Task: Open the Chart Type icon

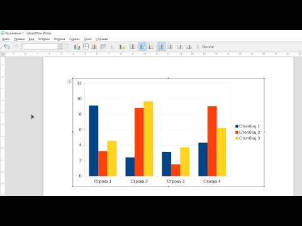Action: tap(77, 46)
